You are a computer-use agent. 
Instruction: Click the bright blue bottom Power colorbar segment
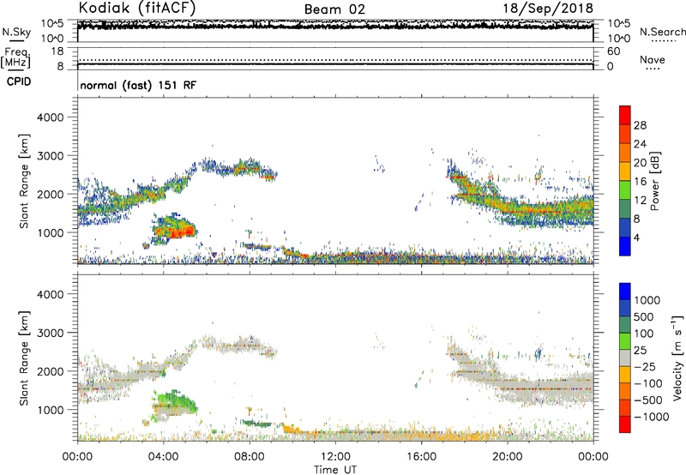coord(625,246)
